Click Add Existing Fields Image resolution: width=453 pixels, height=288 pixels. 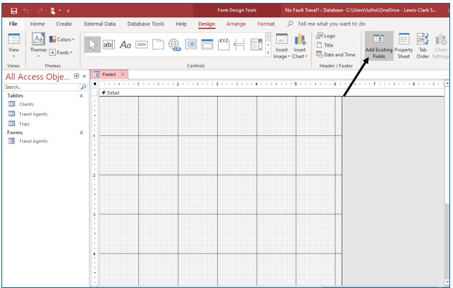pos(378,46)
